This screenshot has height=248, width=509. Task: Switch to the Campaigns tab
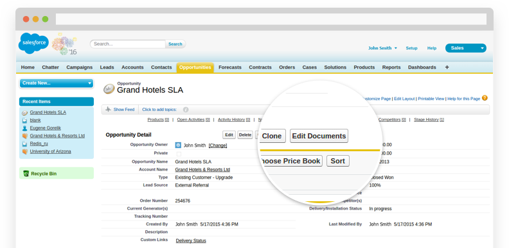(80, 67)
